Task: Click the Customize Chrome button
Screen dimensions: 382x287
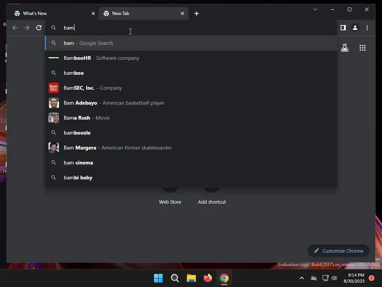Action: tap(338, 251)
